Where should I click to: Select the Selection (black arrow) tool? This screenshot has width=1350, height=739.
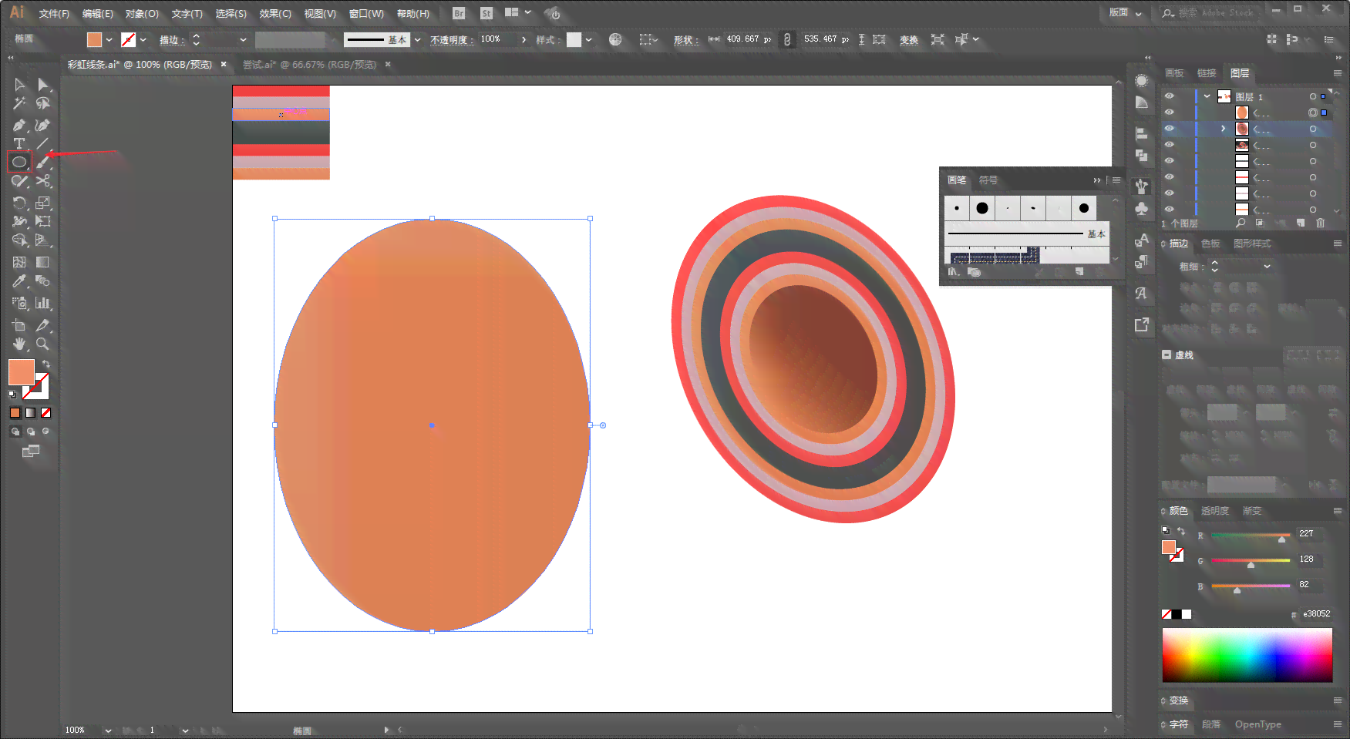tap(19, 85)
